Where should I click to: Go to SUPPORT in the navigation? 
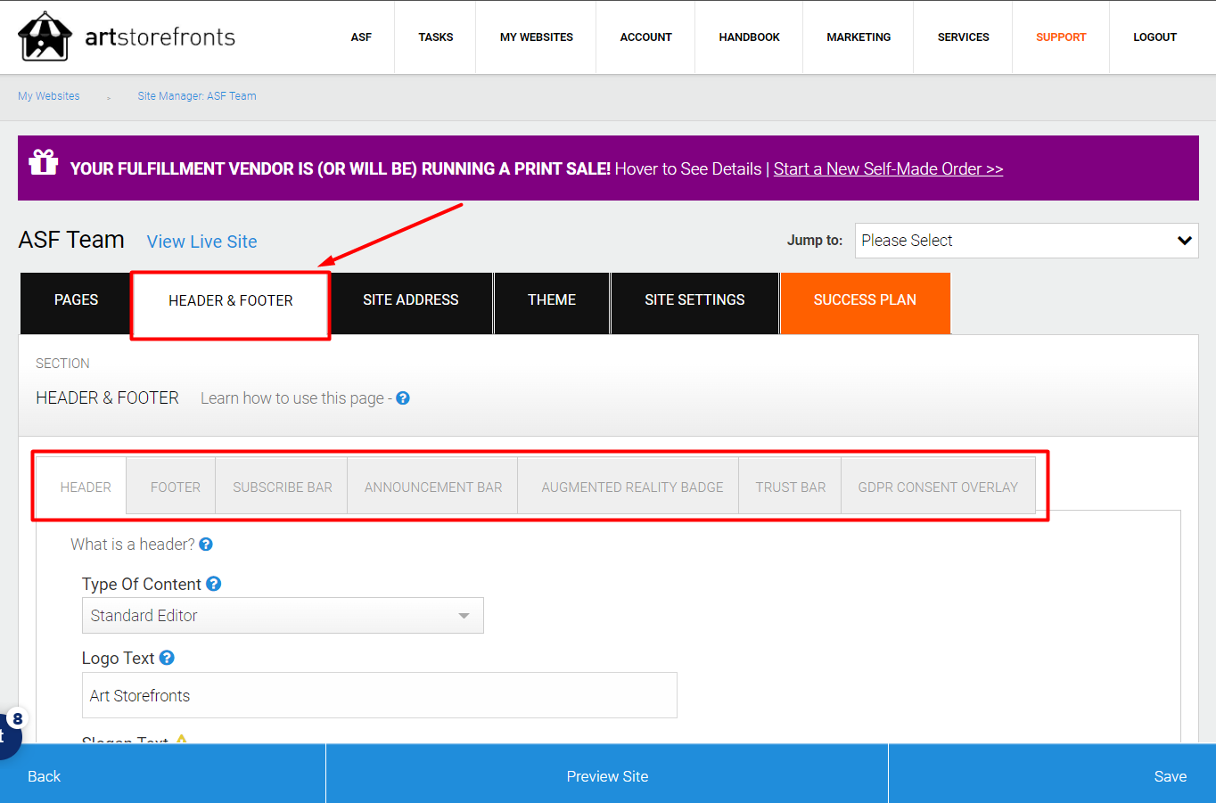click(x=1061, y=37)
